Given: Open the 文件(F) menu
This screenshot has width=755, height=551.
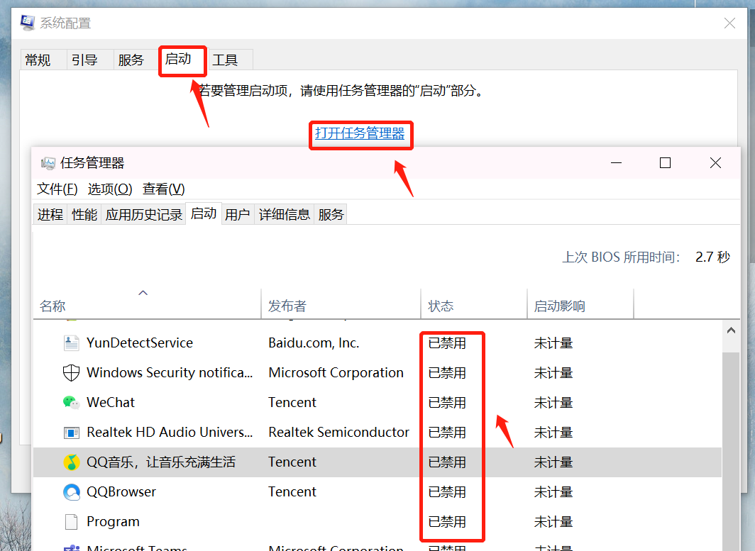Looking at the screenshot, I should [x=57, y=189].
